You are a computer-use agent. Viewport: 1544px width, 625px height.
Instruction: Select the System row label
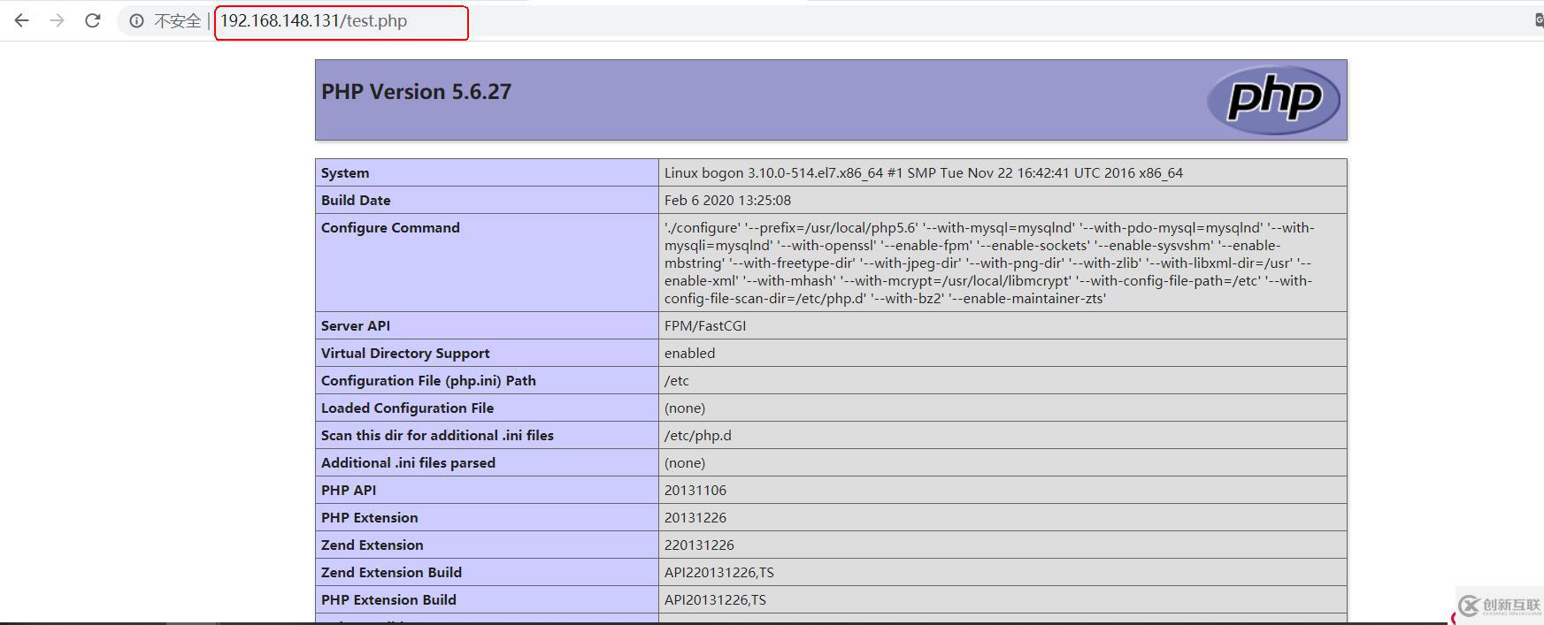[345, 173]
